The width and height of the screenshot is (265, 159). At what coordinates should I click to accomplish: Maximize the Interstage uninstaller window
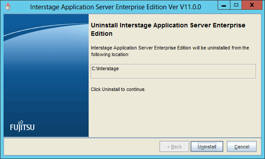[236, 5]
